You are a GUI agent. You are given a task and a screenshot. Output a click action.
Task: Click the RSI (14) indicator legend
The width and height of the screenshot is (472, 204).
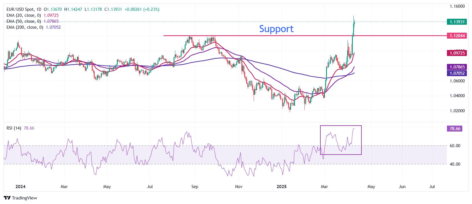pos(14,128)
